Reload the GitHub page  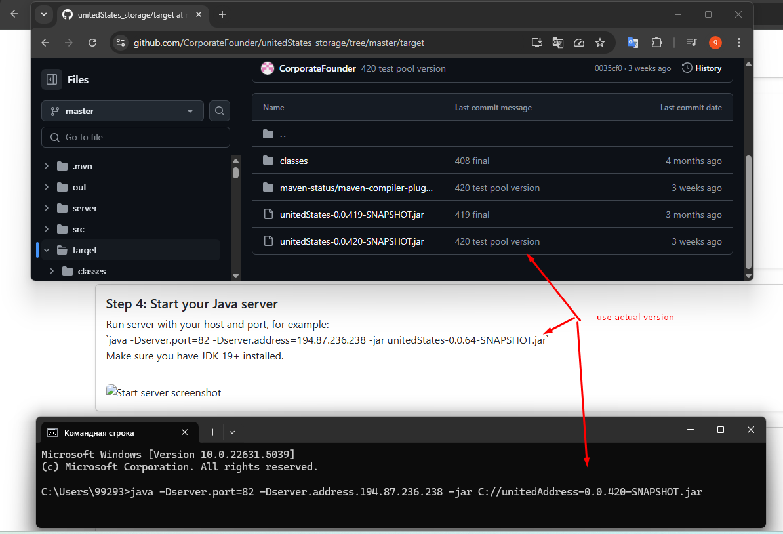coord(92,43)
